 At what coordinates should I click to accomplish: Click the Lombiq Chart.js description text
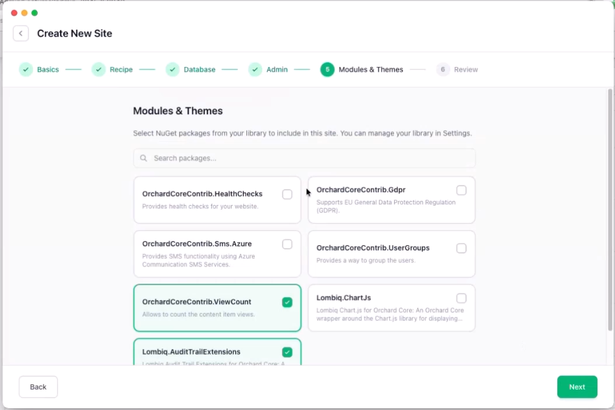click(390, 314)
